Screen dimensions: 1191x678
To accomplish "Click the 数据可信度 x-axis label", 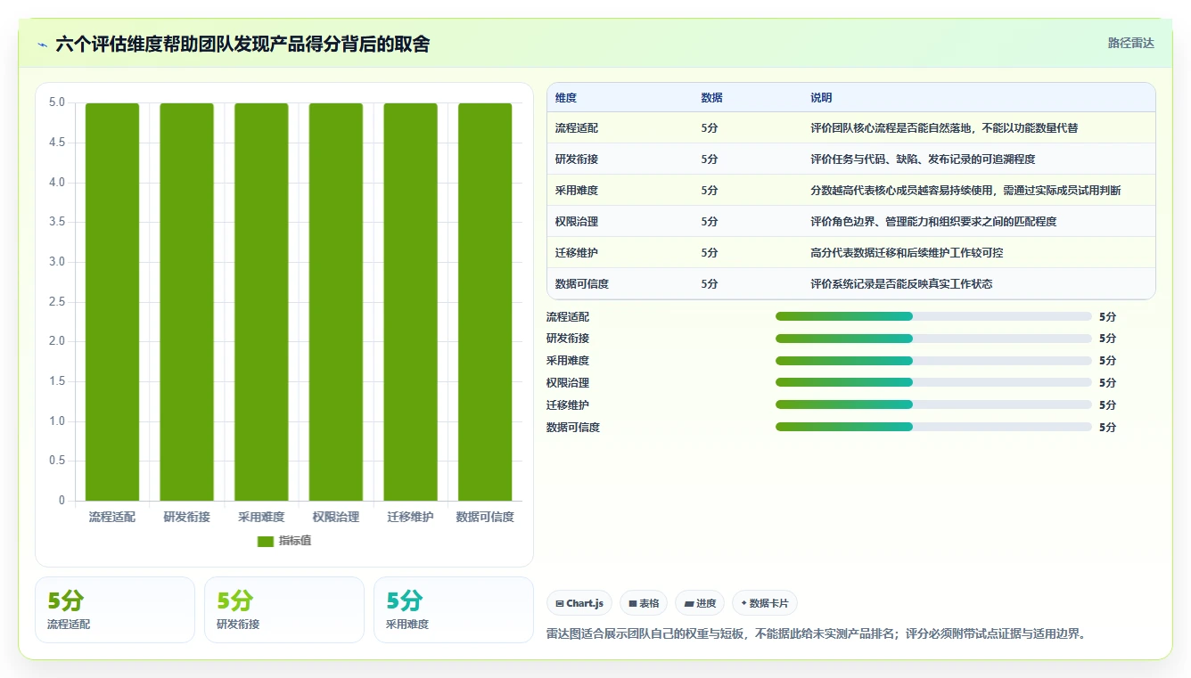I will [485, 517].
